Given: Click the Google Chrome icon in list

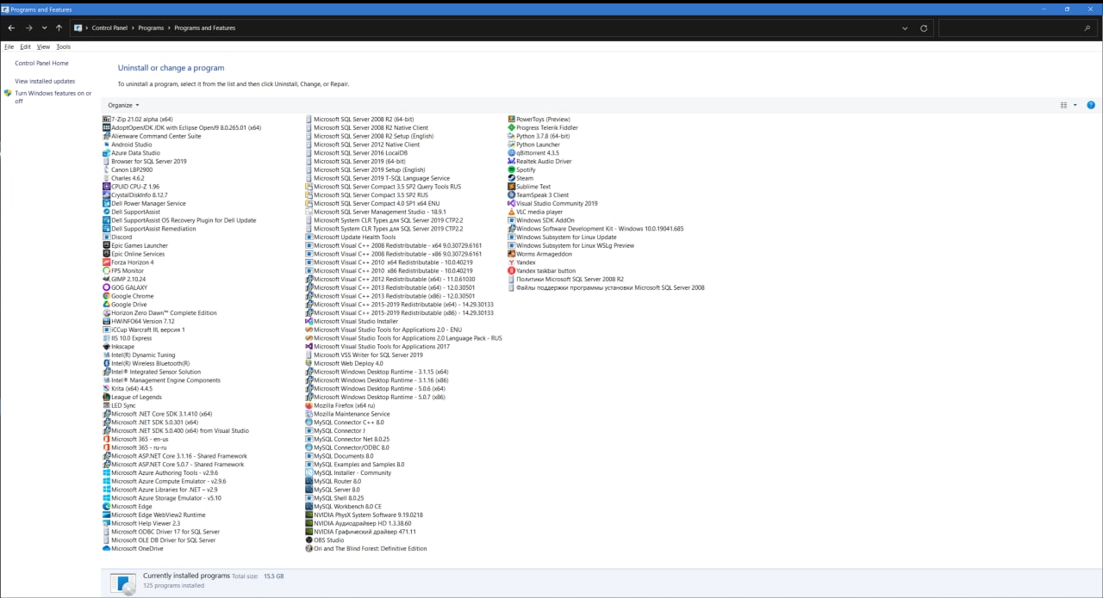Looking at the screenshot, I should [x=107, y=296].
